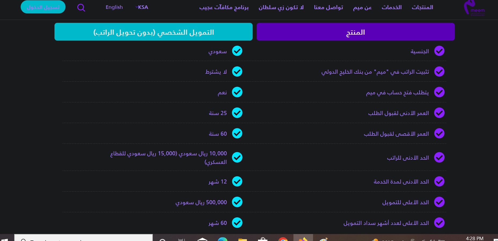The height and width of the screenshot is (241, 498).
Task: Click the taskbar clock showing 4:28 PM
Action: (474, 238)
